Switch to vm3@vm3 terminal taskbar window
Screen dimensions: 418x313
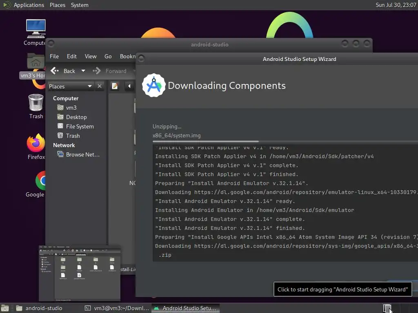tap(117, 308)
